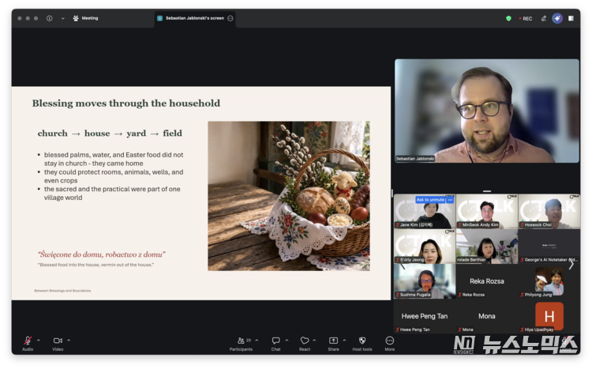Open the Participants panel
Image resolution: width=592 pixels, height=369 pixels.
[241, 341]
